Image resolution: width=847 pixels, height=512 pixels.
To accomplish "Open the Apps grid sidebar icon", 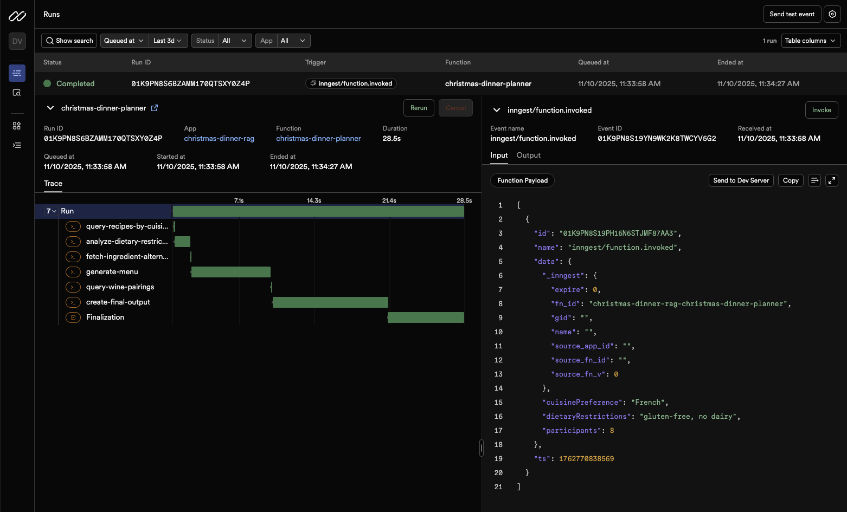I will click(17, 126).
